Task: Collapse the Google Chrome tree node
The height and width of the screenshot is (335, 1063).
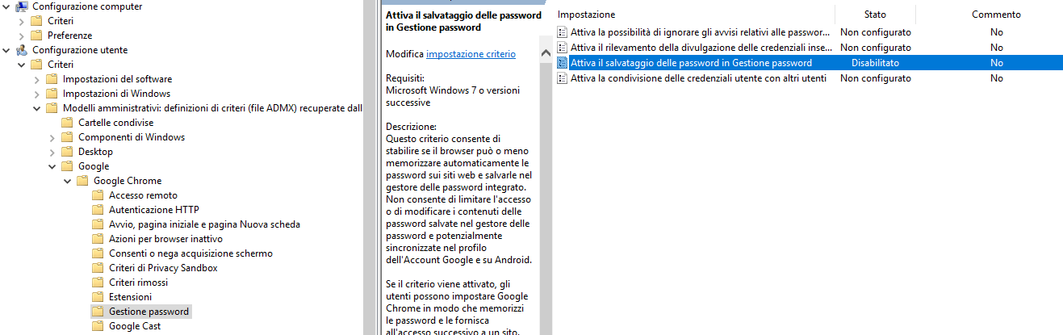Action: tap(68, 181)
